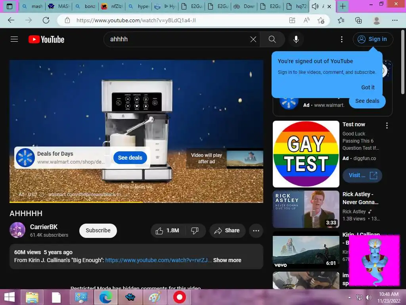Click See deals in sidebar Walmart ad
The image size is (406, 305).
(367, 101)
